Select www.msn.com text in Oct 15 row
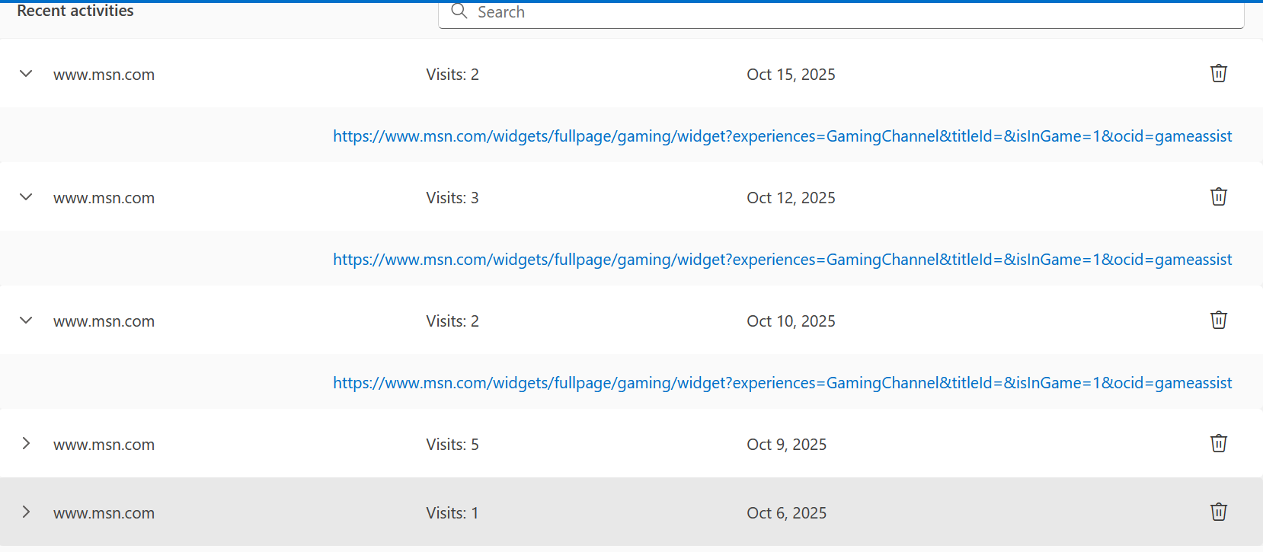1263x552 pixels. (x=104, y=75)
